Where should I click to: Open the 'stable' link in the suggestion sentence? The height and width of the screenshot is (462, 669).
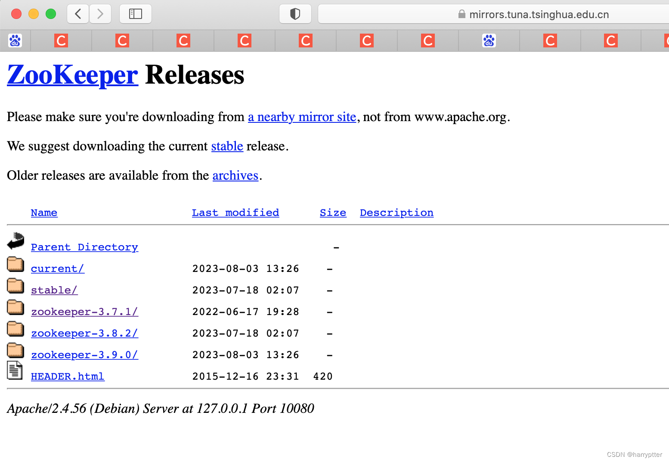(227, 146)
